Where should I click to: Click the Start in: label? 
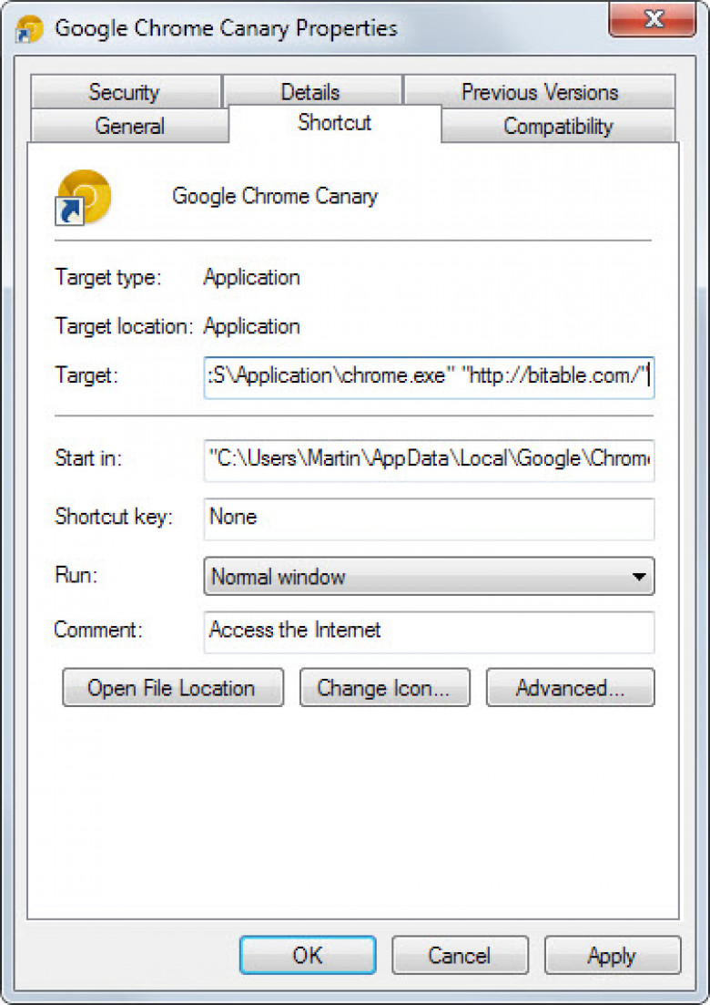88,457
